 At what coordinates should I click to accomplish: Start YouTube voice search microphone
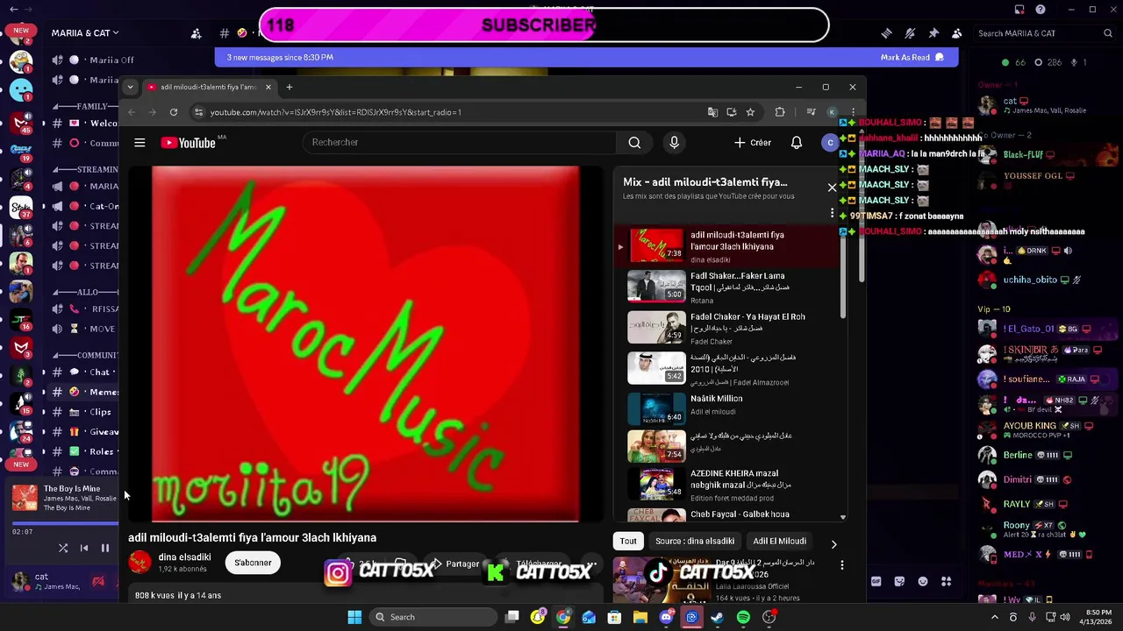(674, 143)
